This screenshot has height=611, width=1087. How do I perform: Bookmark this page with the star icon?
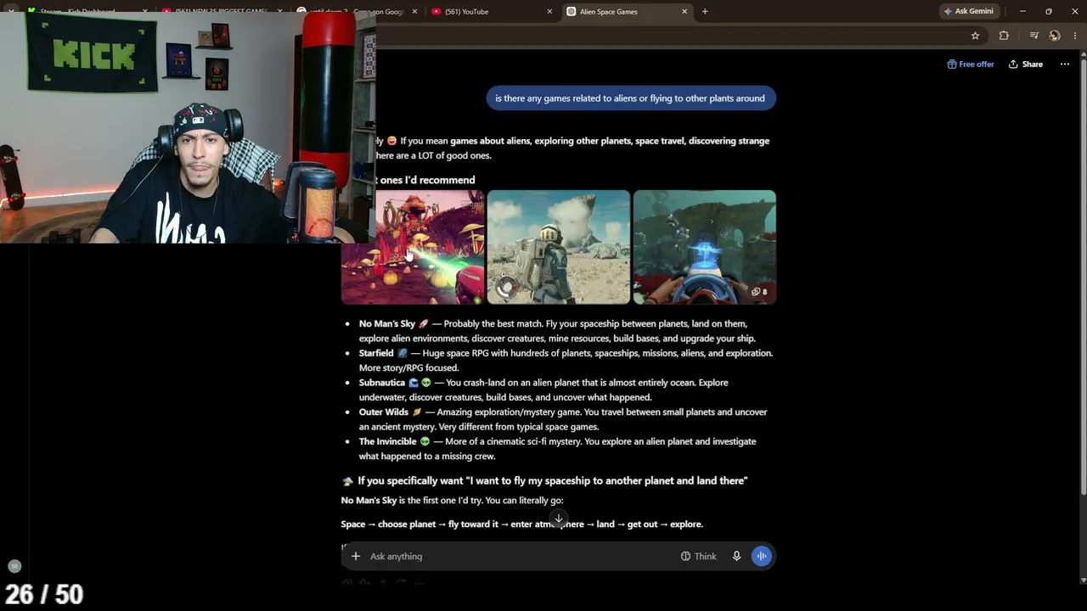975,36
